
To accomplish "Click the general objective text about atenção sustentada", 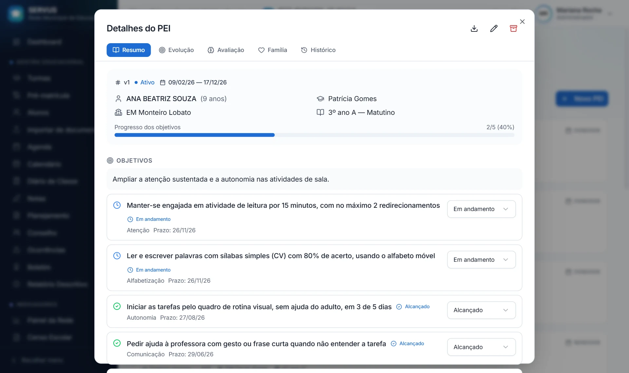I will (221, 179).
